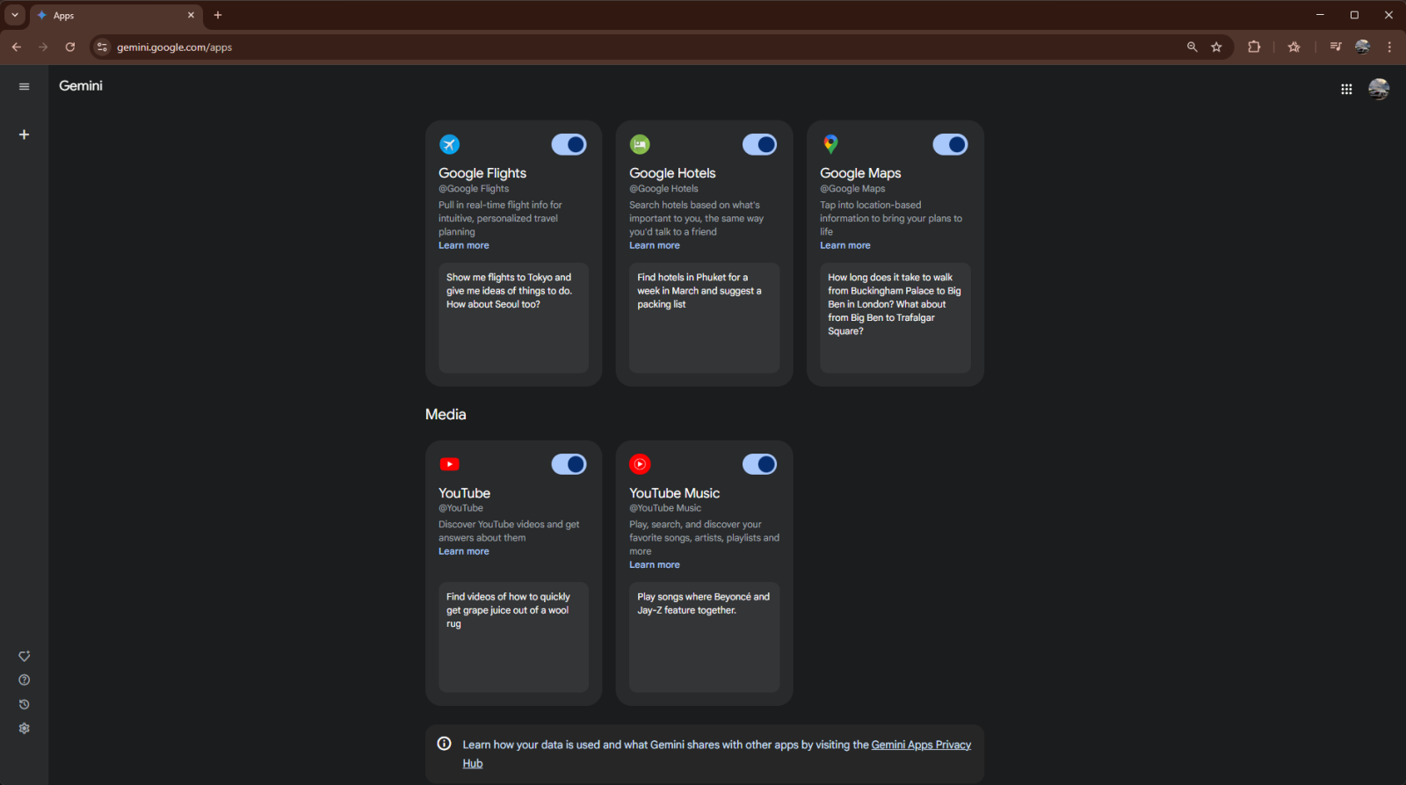1406x785 pixels.
Task: Open the Gem manager heart-diamond icon
Action: 24,656
